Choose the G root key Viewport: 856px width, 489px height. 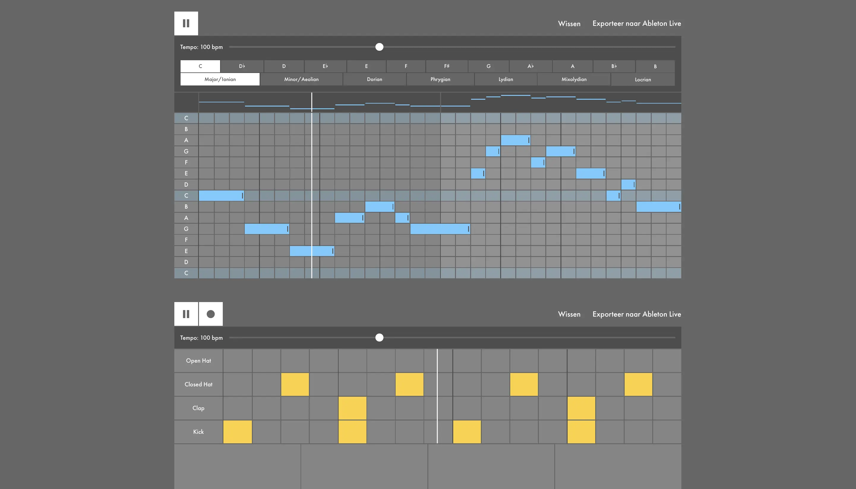click(488, 66)
